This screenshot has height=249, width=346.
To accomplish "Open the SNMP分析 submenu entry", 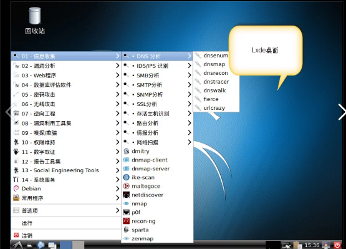I will coord(157,94).
